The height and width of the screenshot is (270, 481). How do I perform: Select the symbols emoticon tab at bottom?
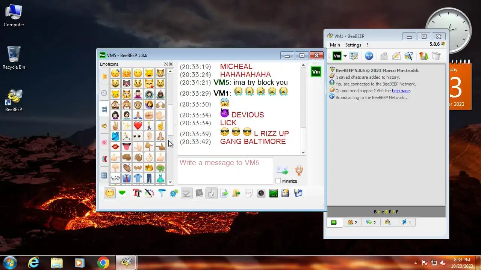click(x=104, y=175)
